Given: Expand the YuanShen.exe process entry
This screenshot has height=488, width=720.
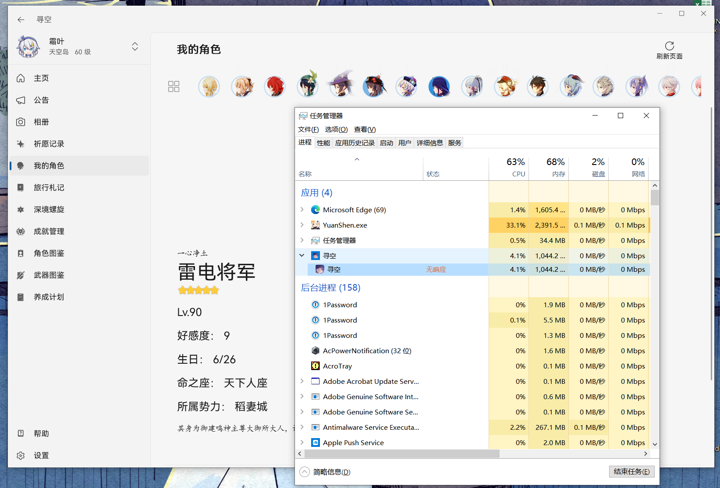Looking at the screenshot, I should [x=301, y=225].
